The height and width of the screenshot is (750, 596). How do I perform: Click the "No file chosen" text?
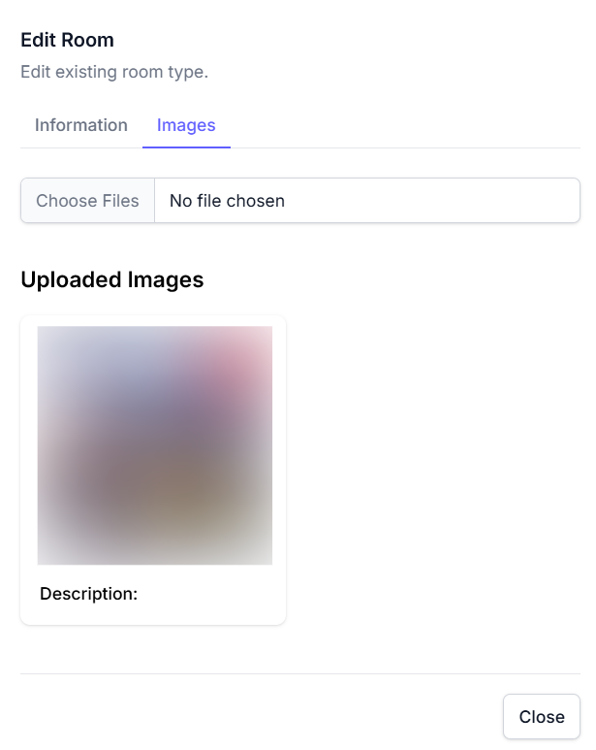coord(227,201)
